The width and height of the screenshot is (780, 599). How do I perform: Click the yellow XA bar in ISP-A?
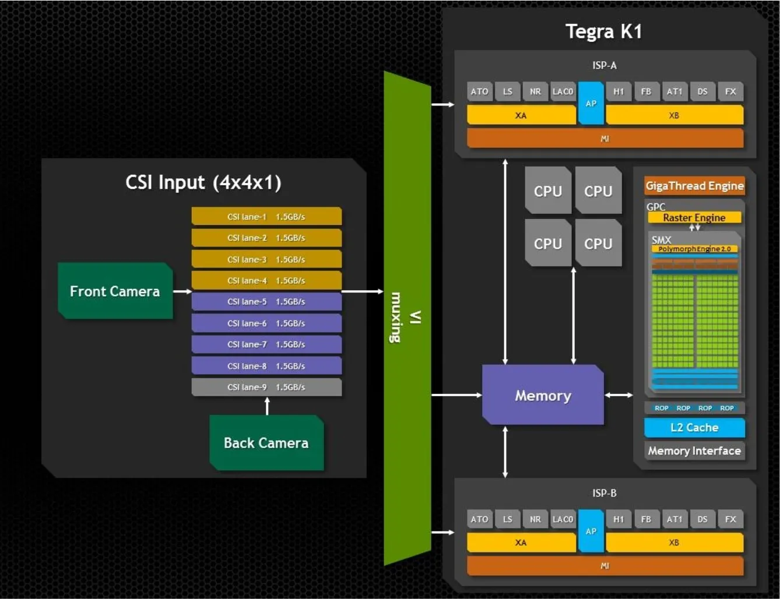tap(521, 115)
